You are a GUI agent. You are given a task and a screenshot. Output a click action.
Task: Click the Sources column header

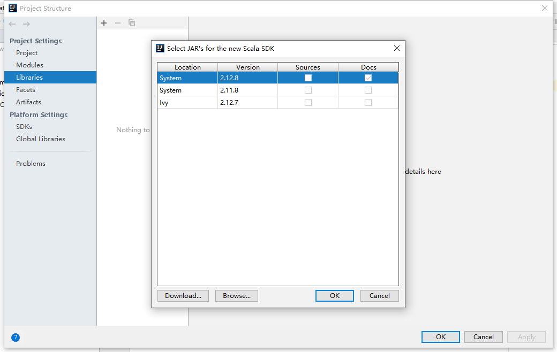click(x=308, y=67)
